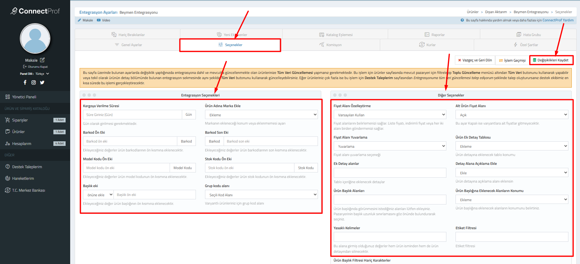Click the Kargoya Verilme Süresi input field
The height and width of the screenshot is (264, 580).
132,115
